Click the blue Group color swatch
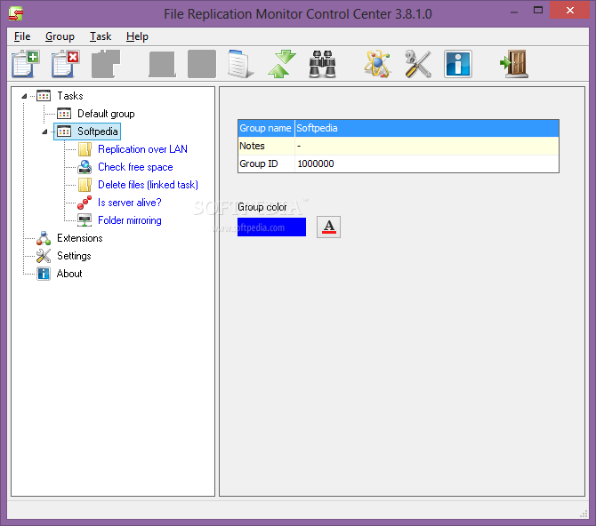Image resolution: width=596 pixels, height=526 pixels. (271, 227)
